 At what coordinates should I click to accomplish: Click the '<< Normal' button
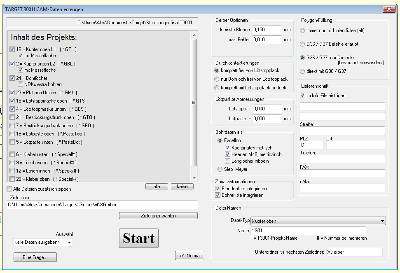[189, 256]
